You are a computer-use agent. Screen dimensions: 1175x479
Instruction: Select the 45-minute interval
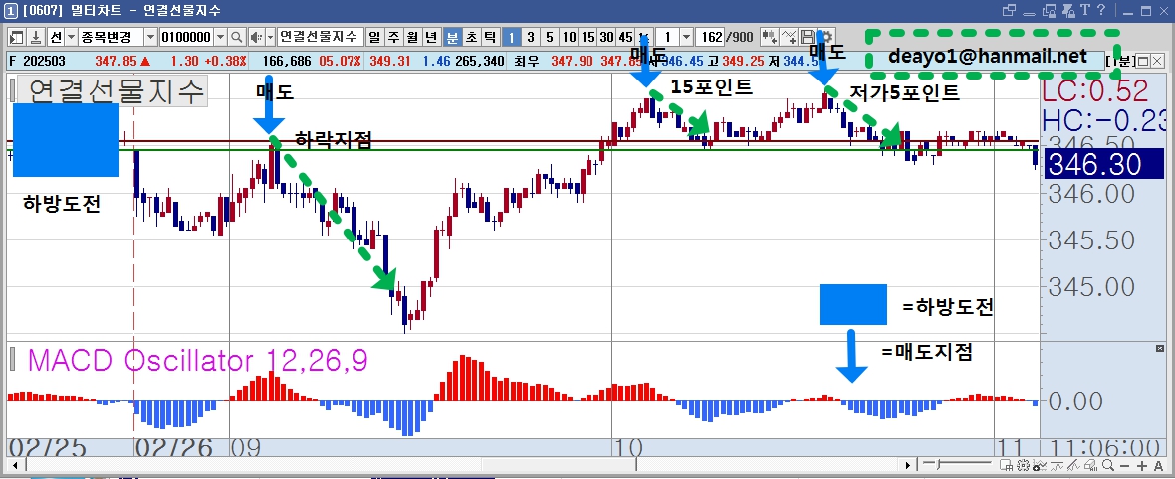pos(625,37)
